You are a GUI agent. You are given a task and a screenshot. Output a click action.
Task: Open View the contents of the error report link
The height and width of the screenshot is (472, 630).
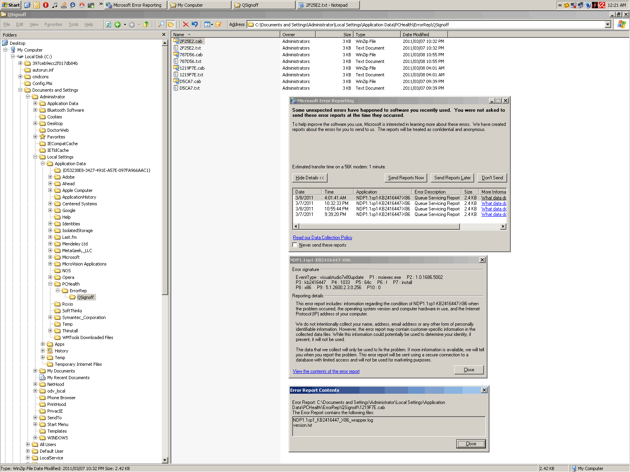326,371
